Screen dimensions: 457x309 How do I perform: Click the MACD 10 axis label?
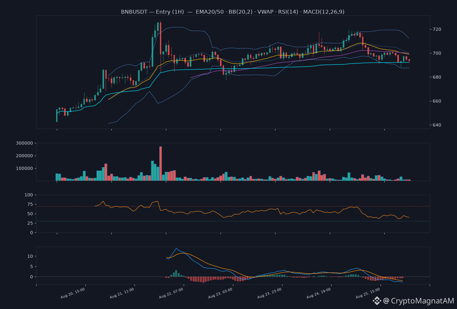point(30,256)
